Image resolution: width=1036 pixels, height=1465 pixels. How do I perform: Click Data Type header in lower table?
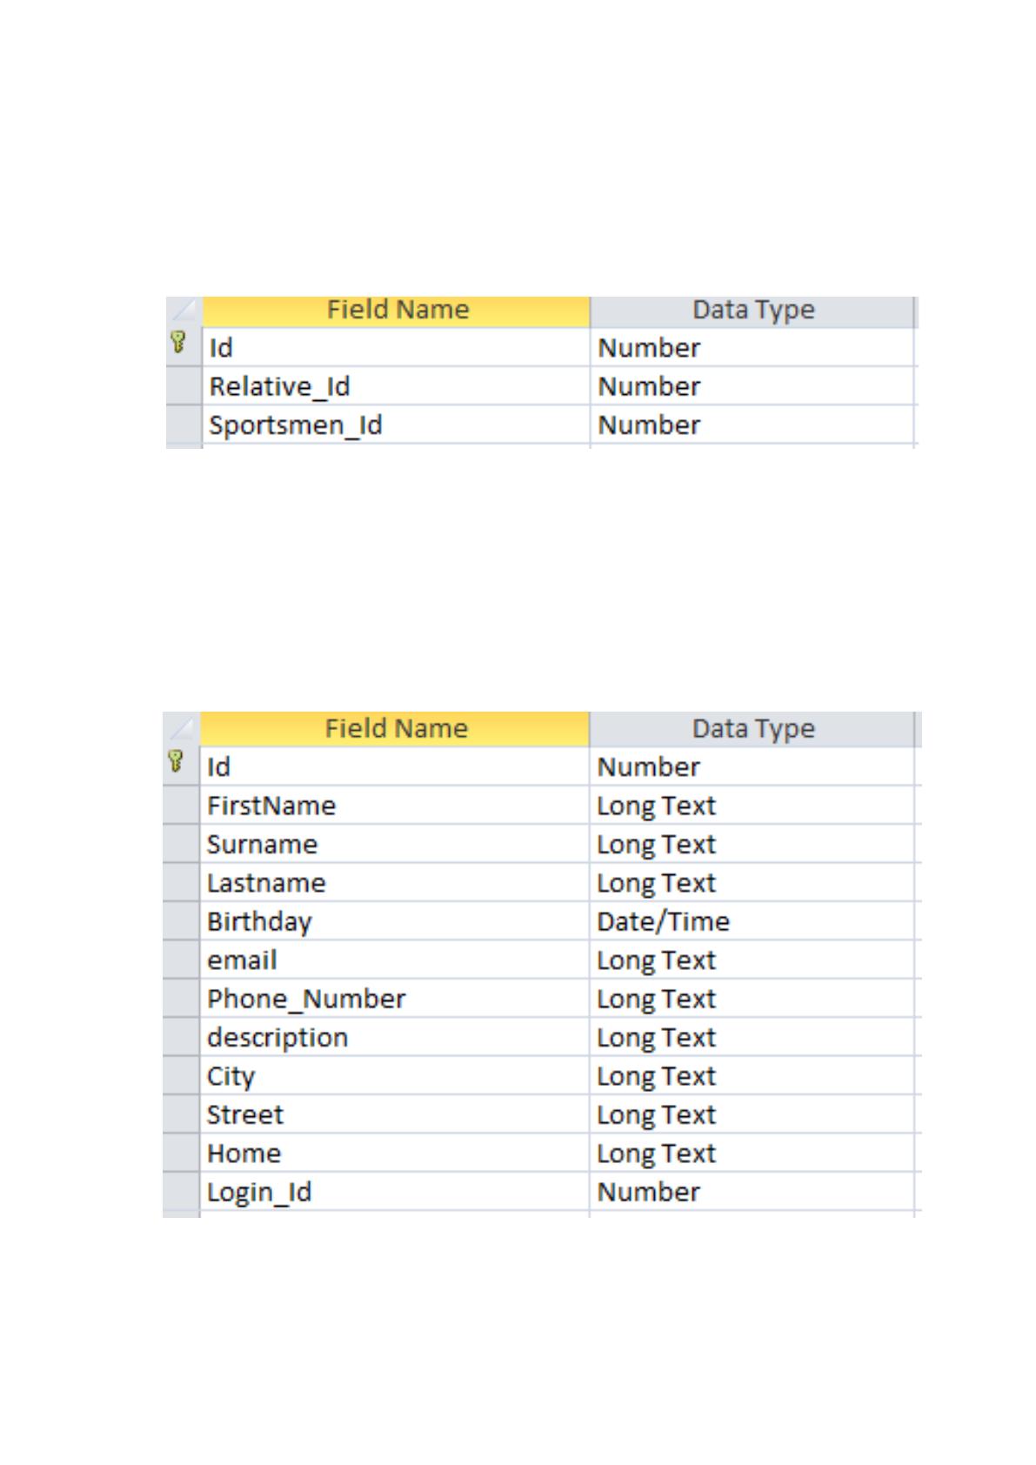point(753,729)
